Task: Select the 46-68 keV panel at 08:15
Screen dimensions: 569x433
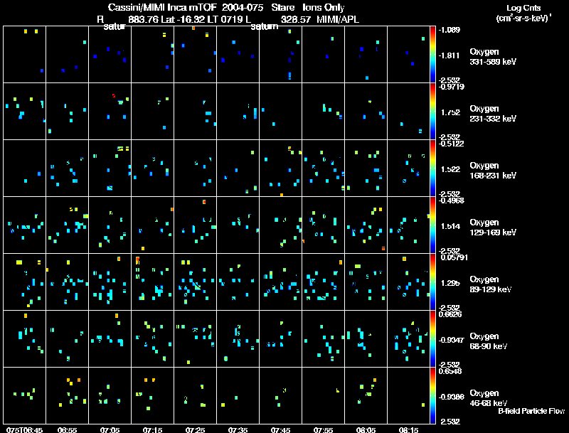Action: pos(408,395)
